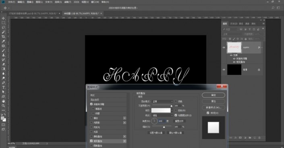The width and height of the screenshot is (284, 148).
Task: Select the Zoom magnifier tool
Action: point(3,106)
